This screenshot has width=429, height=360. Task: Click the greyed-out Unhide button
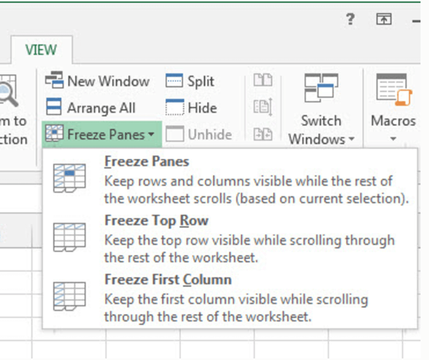[199, 134]
